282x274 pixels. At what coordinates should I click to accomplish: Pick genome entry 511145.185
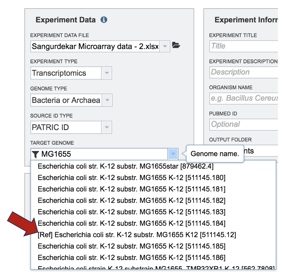(131, 246)
